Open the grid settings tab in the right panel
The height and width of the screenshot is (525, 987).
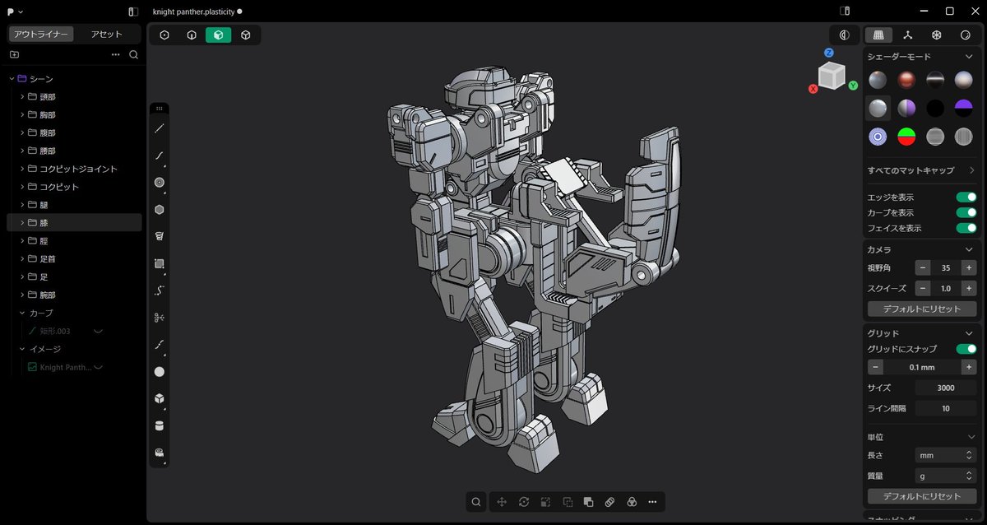tap(878, 35)
